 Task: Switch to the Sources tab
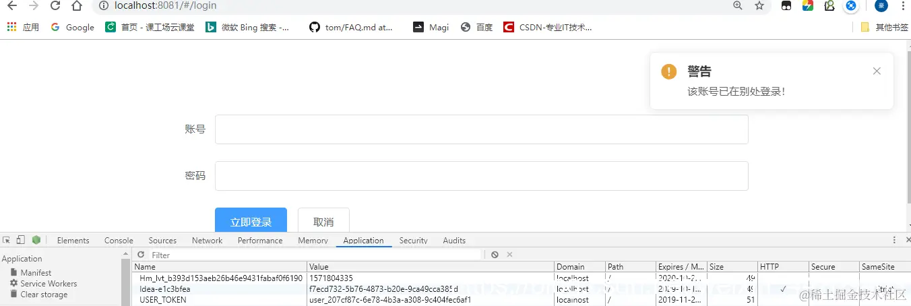pos(162,241)
